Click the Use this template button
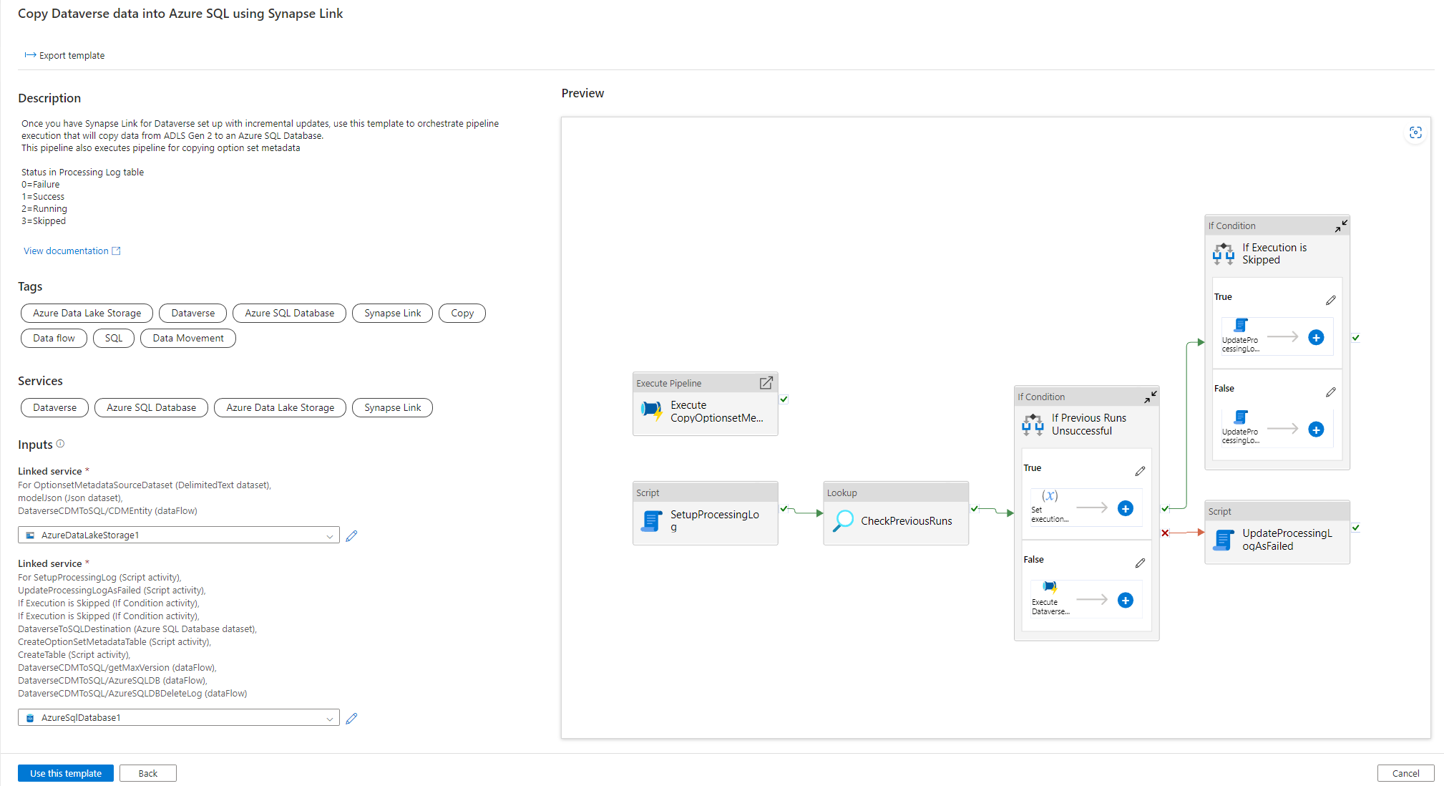Screen dimensions: 1444x786 coord(66,773)
